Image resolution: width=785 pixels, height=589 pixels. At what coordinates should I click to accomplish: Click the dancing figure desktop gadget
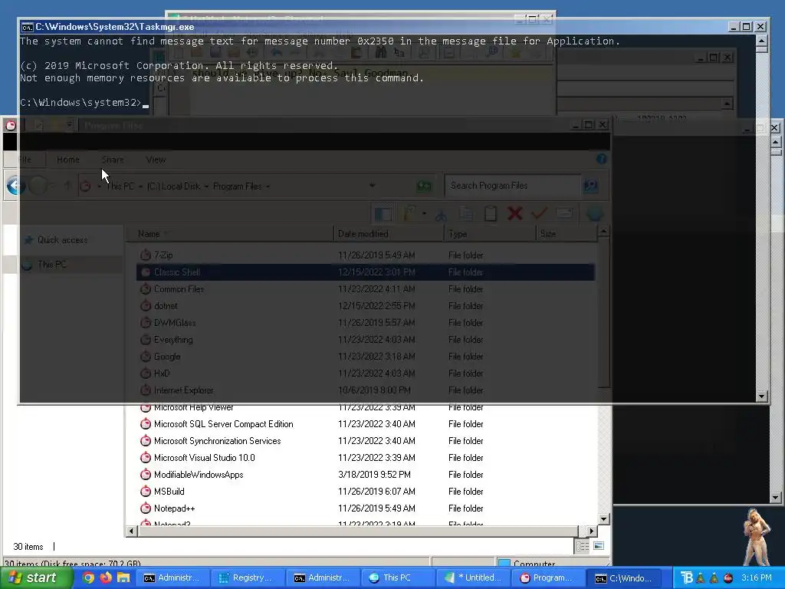pyautogui.click(x=756, y=536)
